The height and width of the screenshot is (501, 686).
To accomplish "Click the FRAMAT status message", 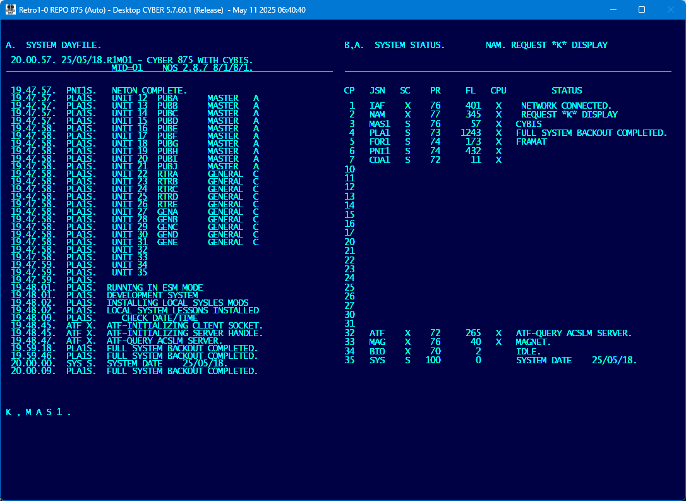I will pos(531,142).
